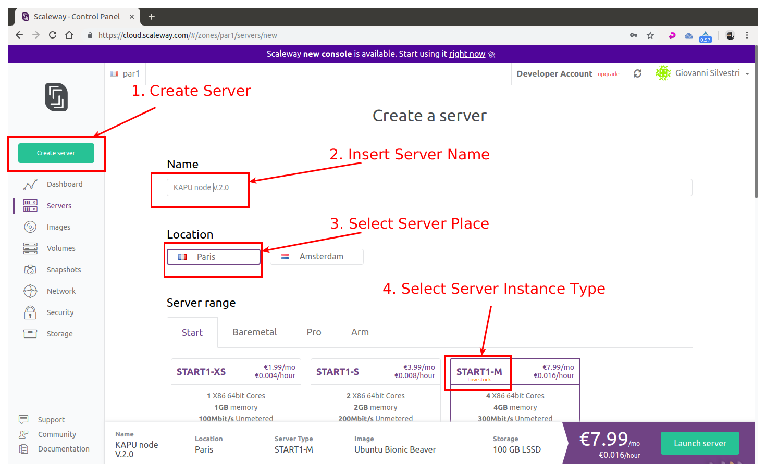Click the €7.99/mo price in summary bar
The height and width of the screenshot is (476, 766).
[610, 440]
